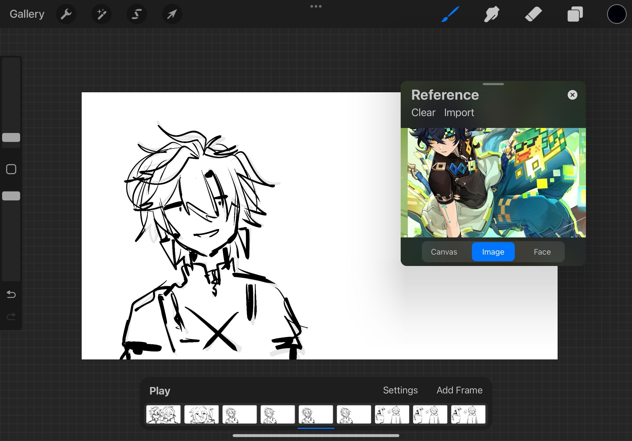Screen dimensions: 632x441
Task: Select the first frame thumbnail
Action: click(x=163, y=414)
